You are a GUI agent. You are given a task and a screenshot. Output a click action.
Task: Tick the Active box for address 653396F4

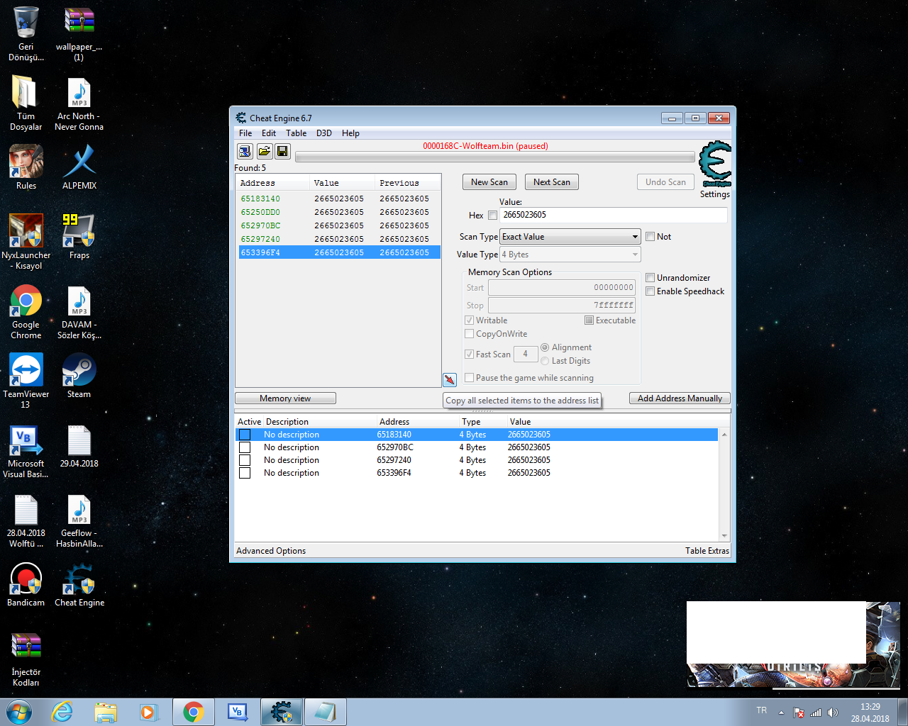(245, 473)
